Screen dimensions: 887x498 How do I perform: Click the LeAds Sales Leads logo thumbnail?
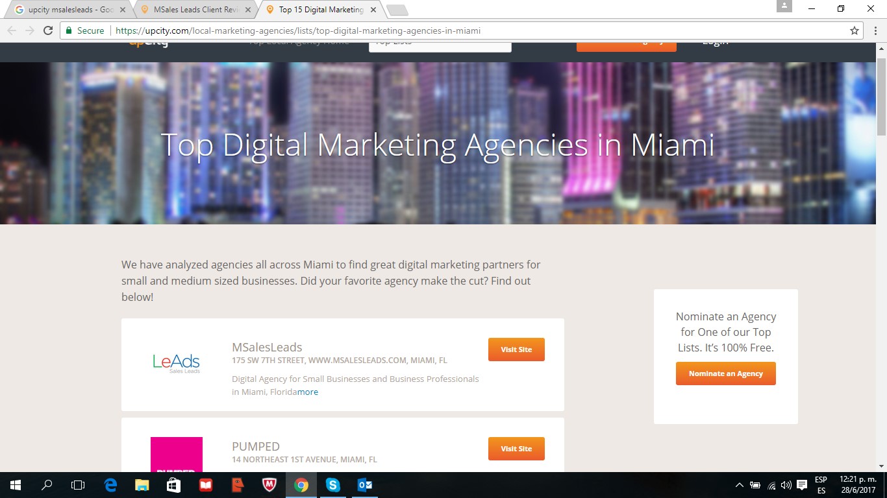point(177,363)
